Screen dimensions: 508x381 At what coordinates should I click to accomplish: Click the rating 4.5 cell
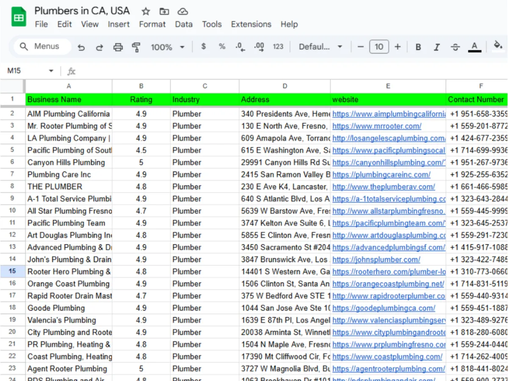point(141,150)
